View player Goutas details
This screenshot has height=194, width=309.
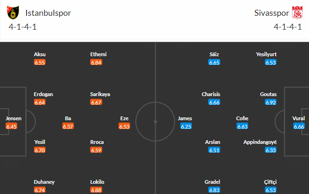pos(269,94)
